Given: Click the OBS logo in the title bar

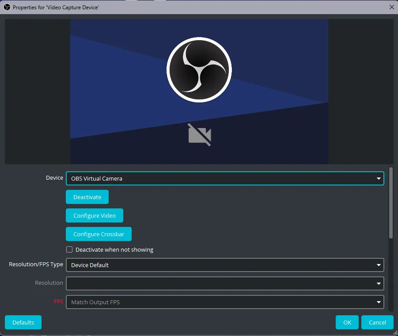Looking at the screenshot, I should tap(7, 7).
